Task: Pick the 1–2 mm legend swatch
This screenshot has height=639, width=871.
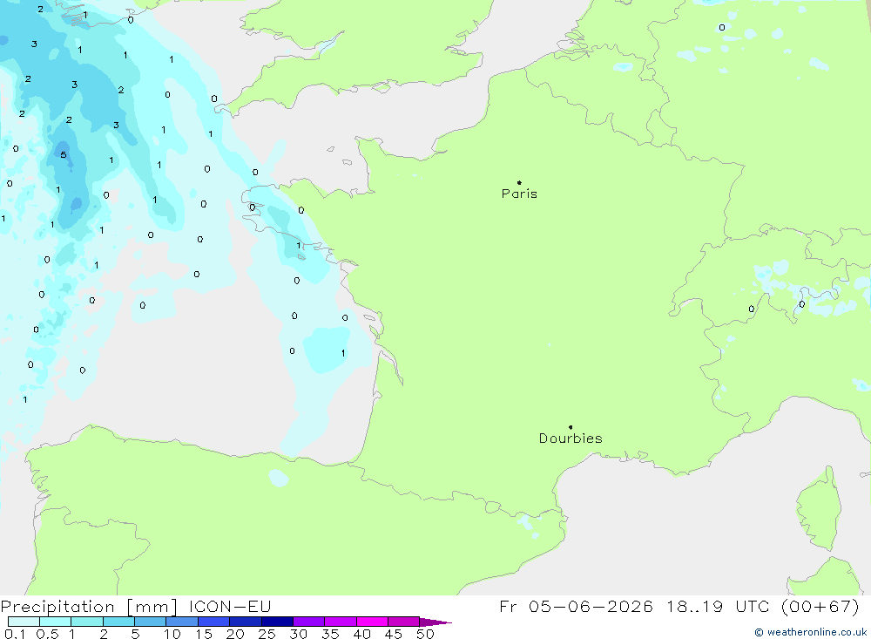Action: (87, 622)
